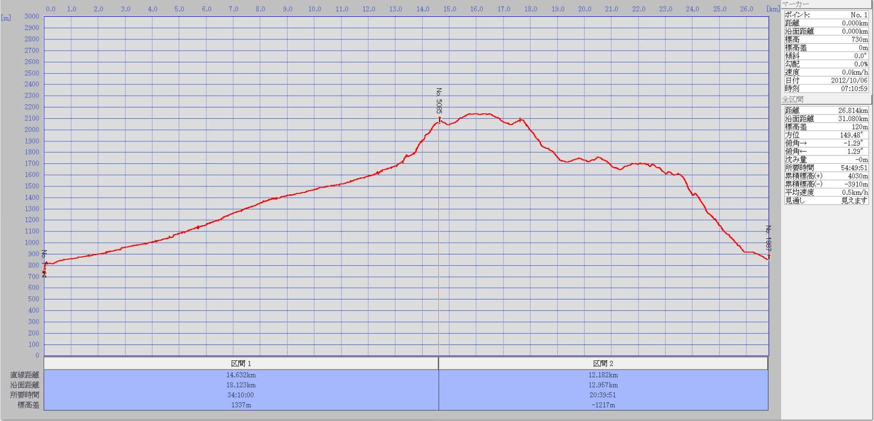This screenshot has height=421, width=874.
Task: Select the 累積標高(+) 4030m row
Action: point(826,176)
